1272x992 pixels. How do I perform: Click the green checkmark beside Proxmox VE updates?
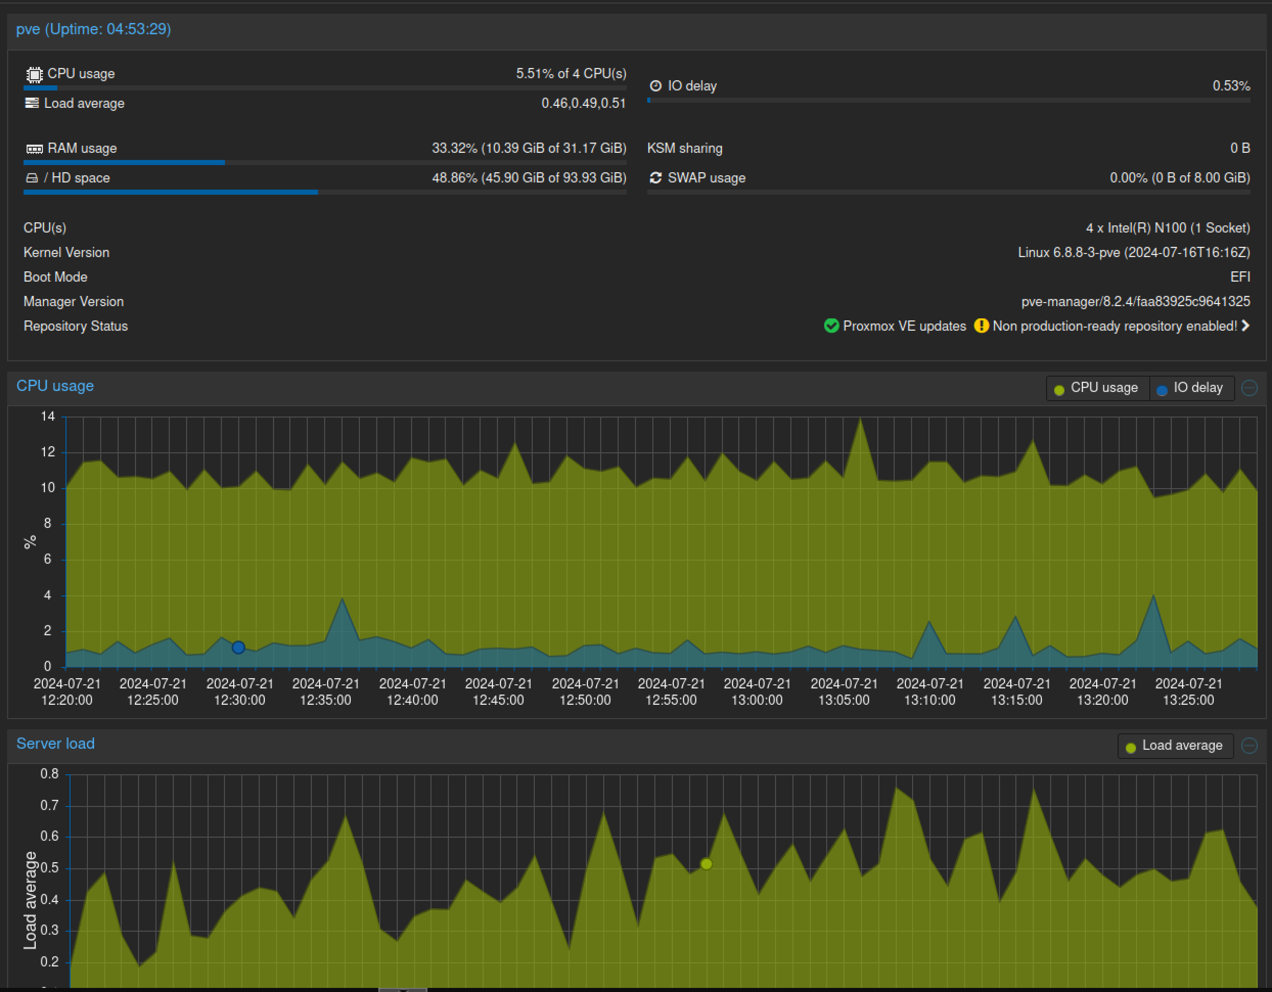831,326
